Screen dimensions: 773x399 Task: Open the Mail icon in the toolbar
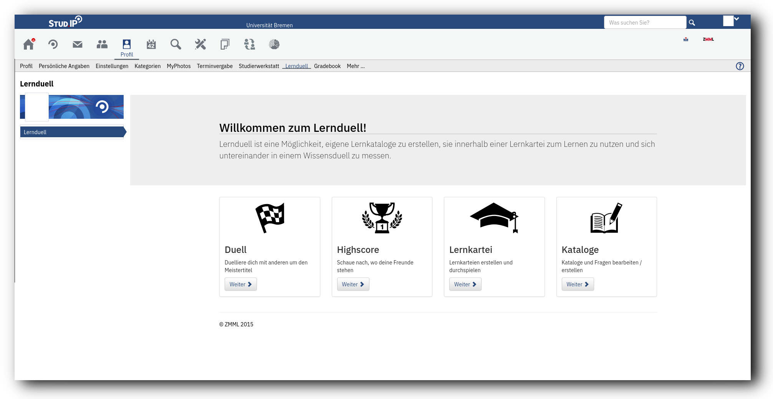[77, 44]
